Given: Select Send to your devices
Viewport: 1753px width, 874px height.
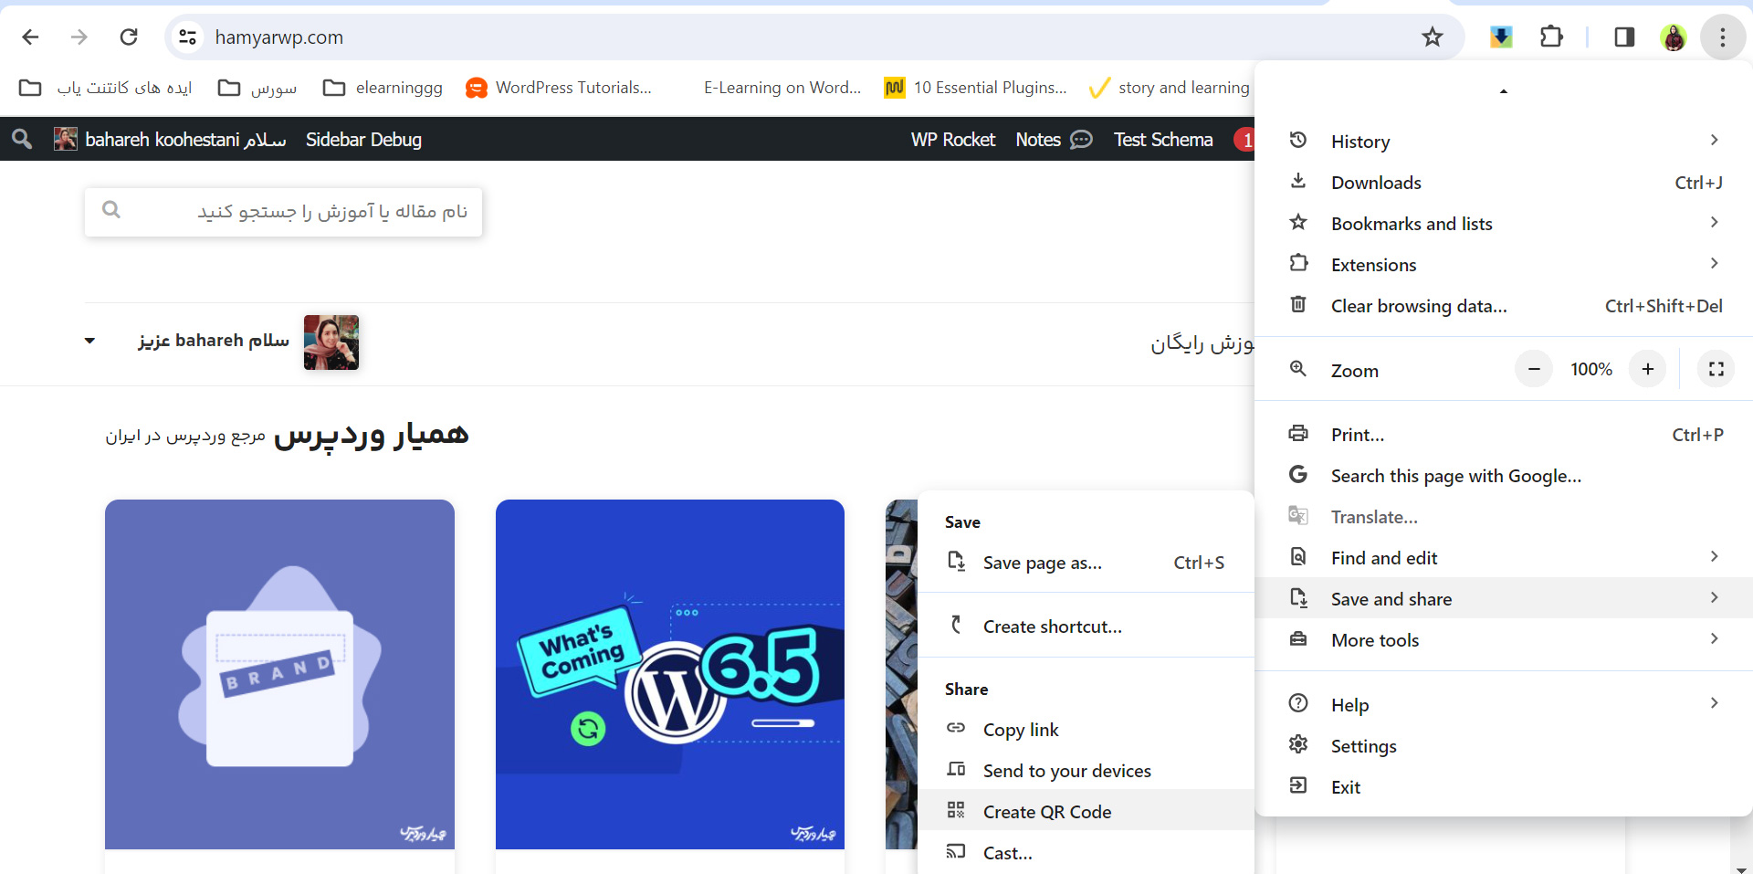Looking at the screenshot, I should point(1086,770).
